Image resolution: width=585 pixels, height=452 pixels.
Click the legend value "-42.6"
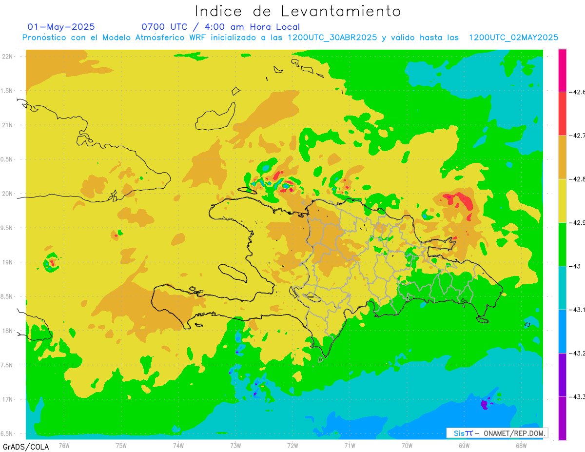[577, 92]
